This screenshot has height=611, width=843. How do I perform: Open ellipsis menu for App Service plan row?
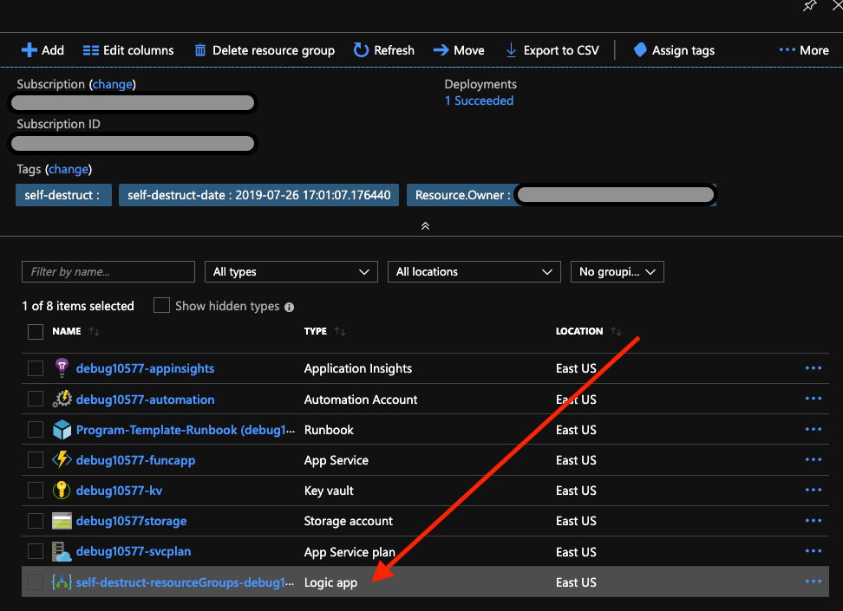tap(814, 551)
